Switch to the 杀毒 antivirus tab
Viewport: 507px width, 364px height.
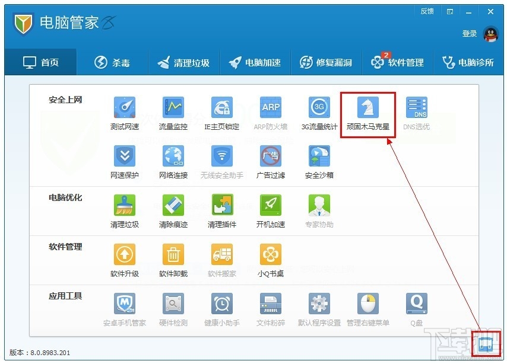(x=112, y=62)
